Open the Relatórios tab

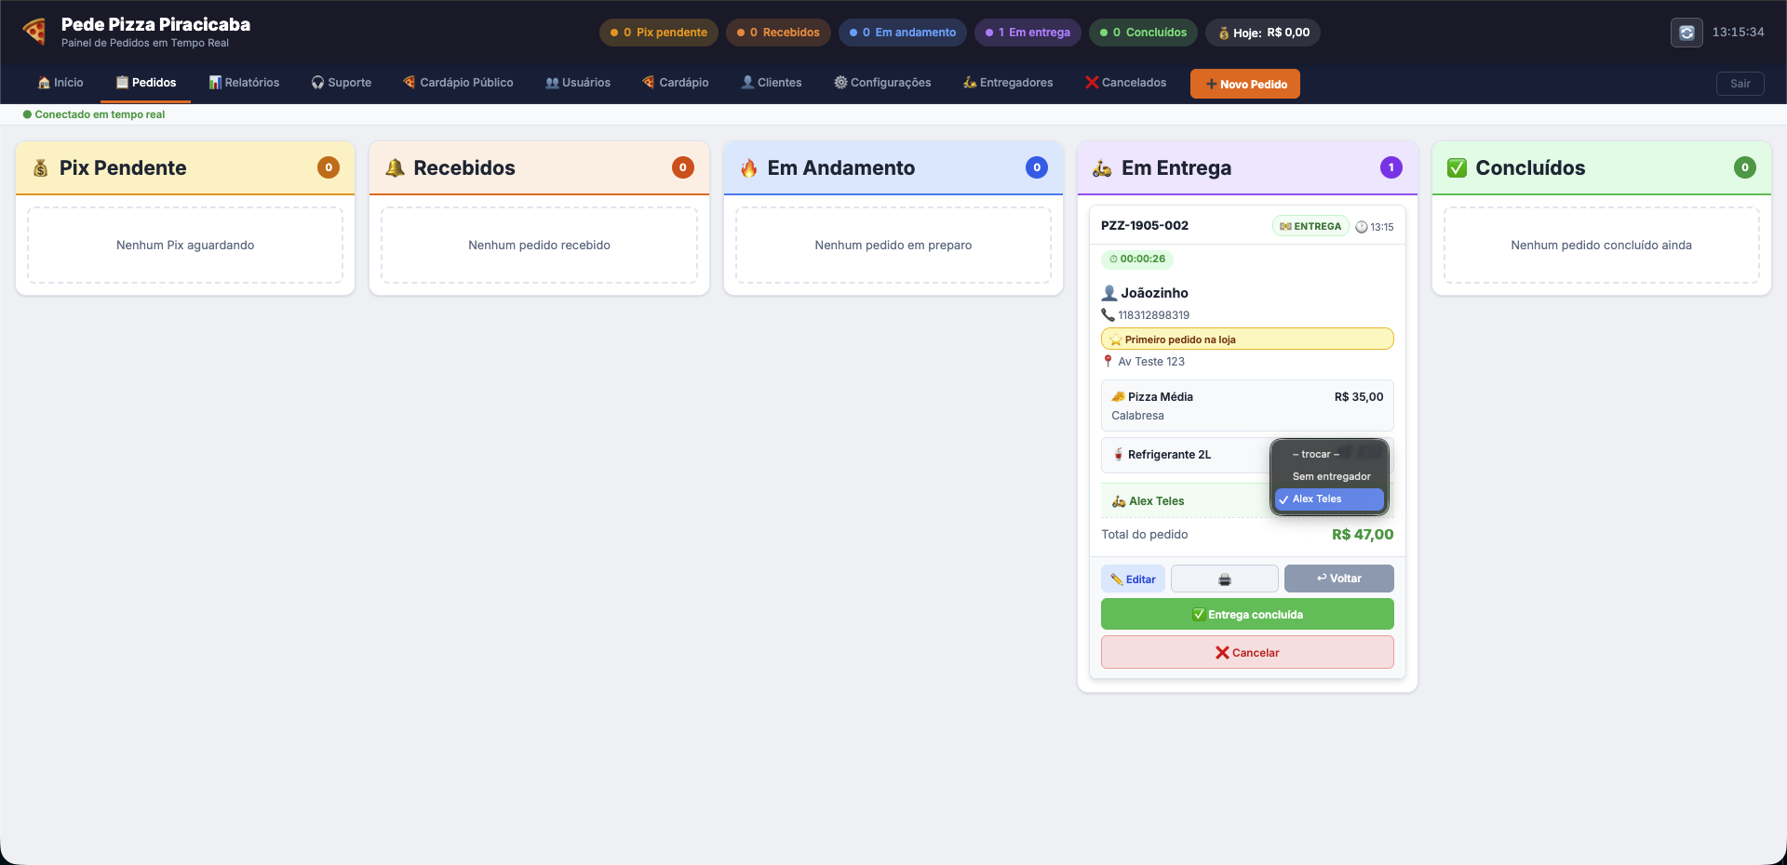[244, 83]
